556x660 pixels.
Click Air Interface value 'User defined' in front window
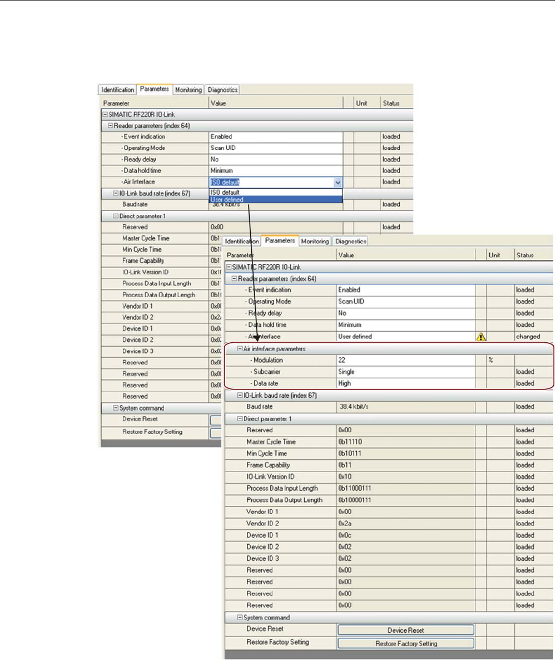(x=406, y=337)
